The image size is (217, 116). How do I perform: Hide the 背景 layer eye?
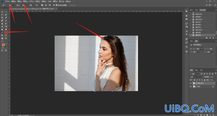tap(191, 86)
